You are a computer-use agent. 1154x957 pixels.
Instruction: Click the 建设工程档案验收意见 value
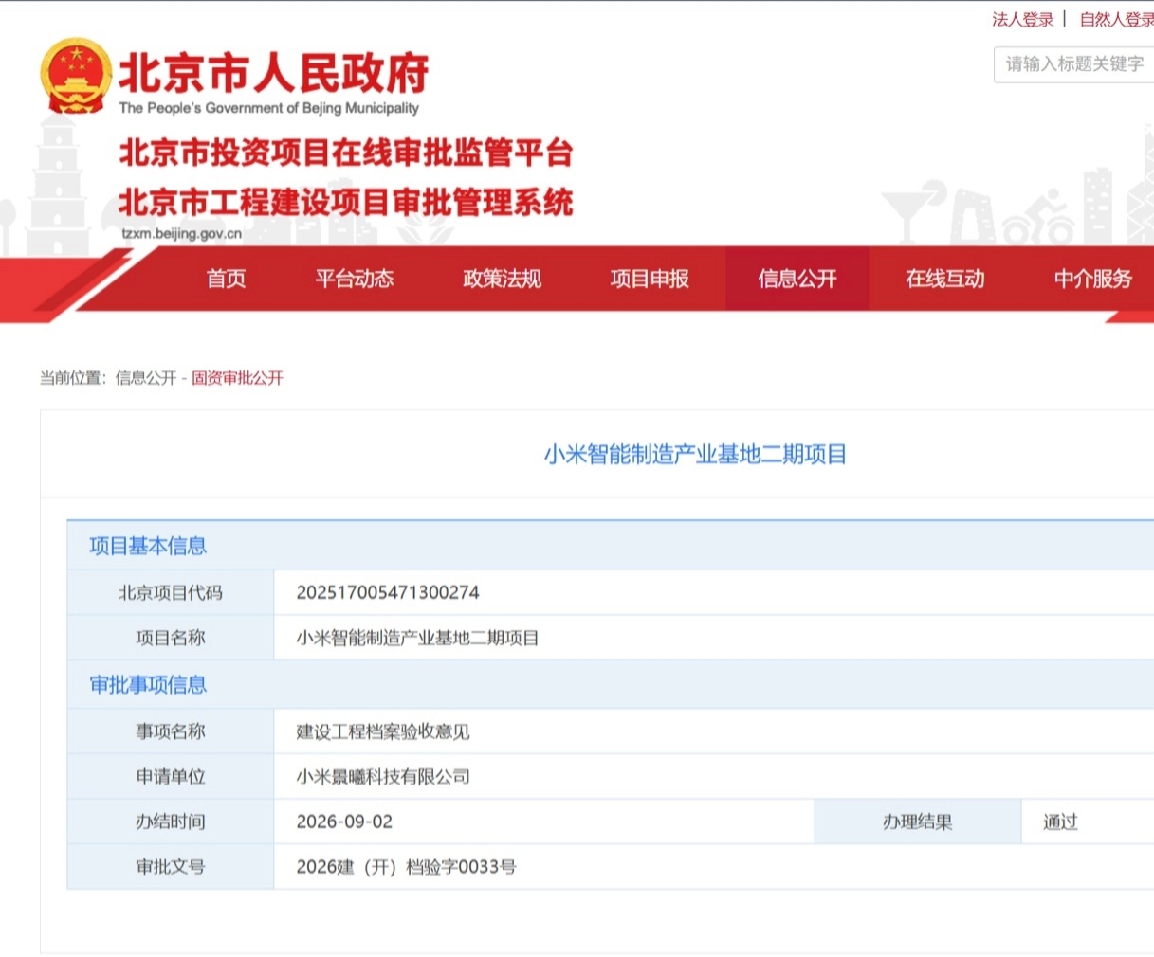383,731
